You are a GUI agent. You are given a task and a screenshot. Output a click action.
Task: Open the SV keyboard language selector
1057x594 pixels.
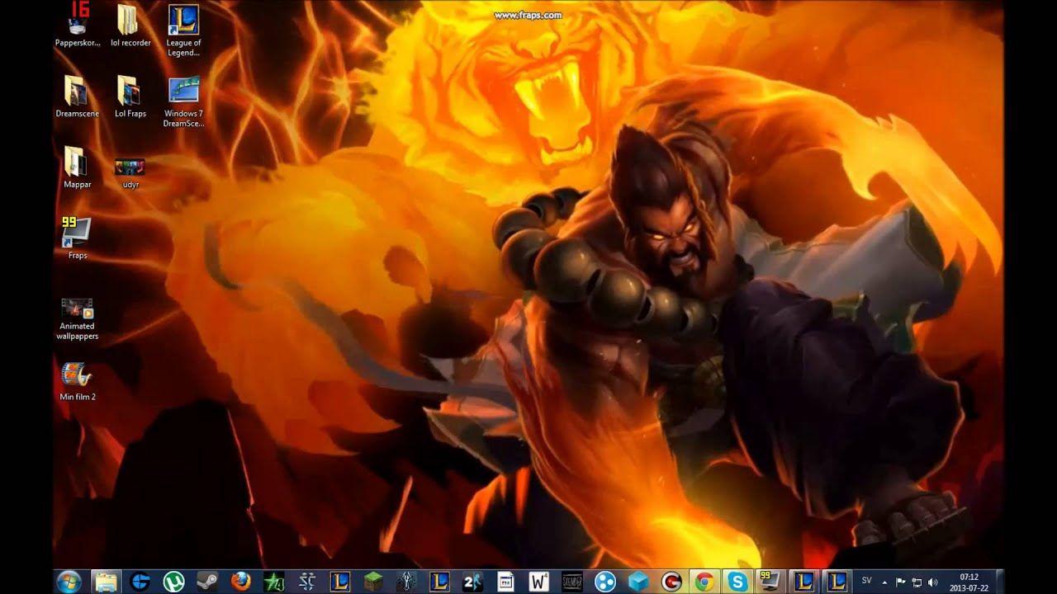click(x=866, y=580)
